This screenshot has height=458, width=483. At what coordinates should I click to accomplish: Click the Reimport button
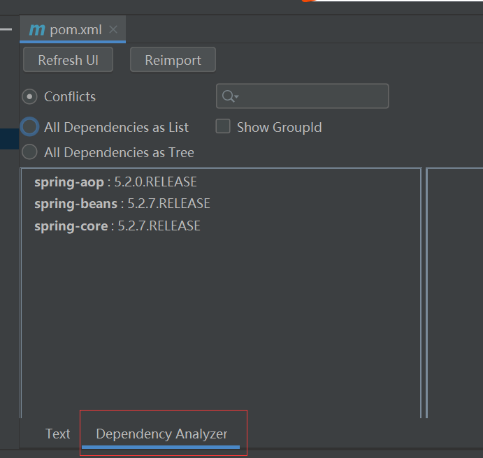[x=173, y=59]
